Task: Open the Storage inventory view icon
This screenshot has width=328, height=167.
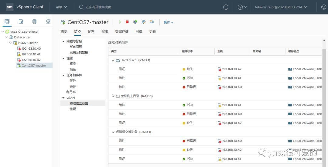Action: click(34, 21)
